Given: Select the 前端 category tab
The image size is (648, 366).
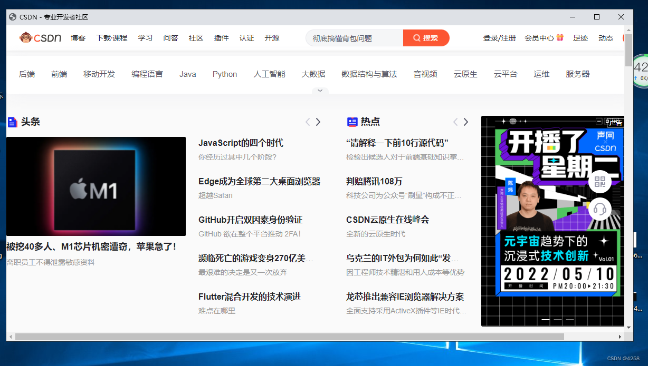Looking at the screenshot, I should [59, 74].
